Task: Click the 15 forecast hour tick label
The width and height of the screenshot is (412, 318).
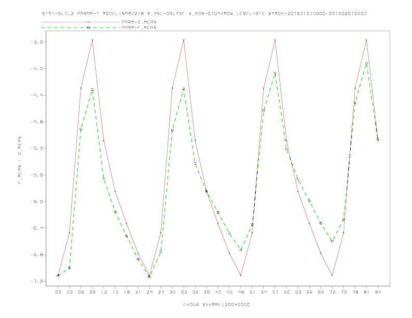Action: [115, 292]
